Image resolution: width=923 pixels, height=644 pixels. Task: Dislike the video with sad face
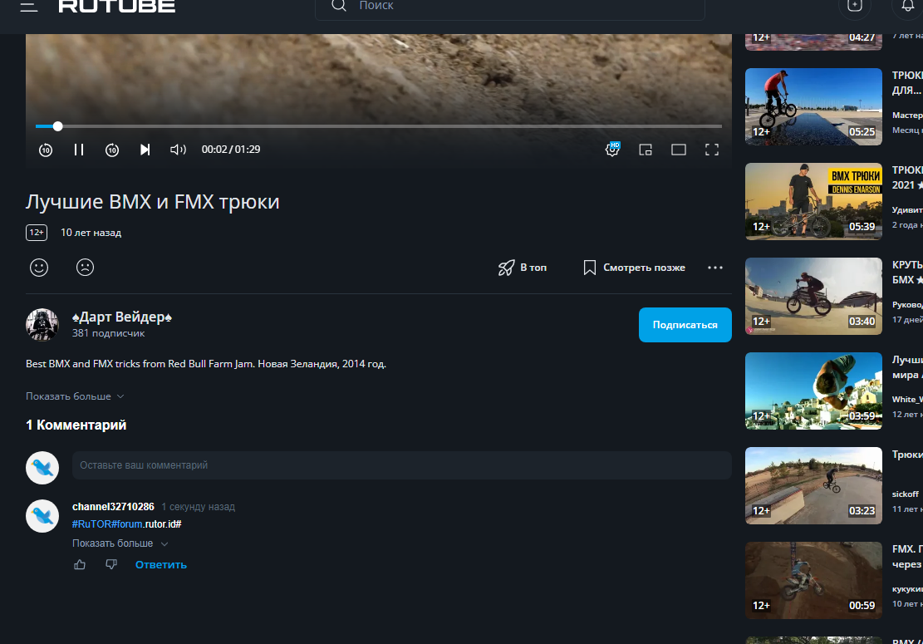click(x=85, y=268)
